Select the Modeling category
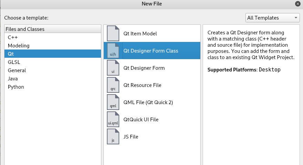The height and width of the screenshot is (165, 303). point(53,45)
